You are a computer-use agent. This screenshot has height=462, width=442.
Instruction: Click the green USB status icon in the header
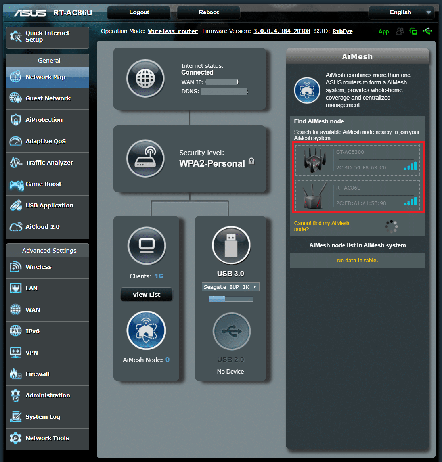pyautogui.click(x=427, y=31)
